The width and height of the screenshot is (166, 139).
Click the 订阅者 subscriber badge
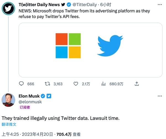(x=25, y=107)
